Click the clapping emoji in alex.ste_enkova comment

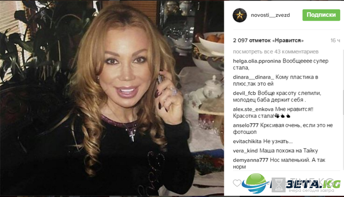pyautogui.click(x=277, y=116)
